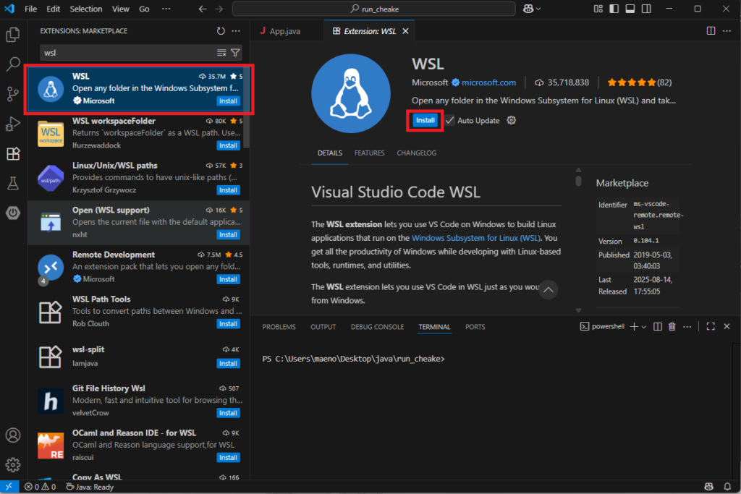Open the Explorer view in activity bar
741x494 pixels.
tap(13, 35)
